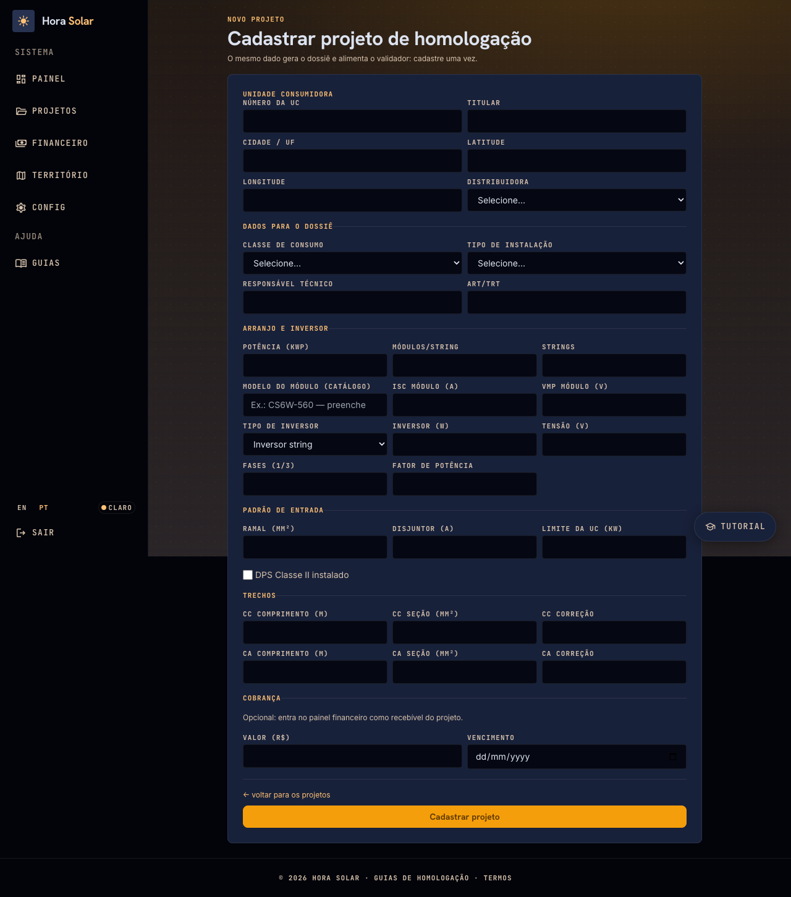This screenshot has height=897, width=791.
Task: Click the Latitude input field
Action: 577,161
